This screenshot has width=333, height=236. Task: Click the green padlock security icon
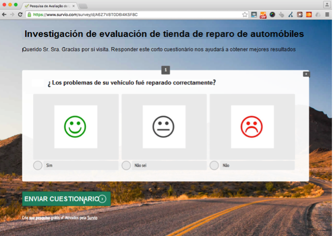(x=29, y=15)
